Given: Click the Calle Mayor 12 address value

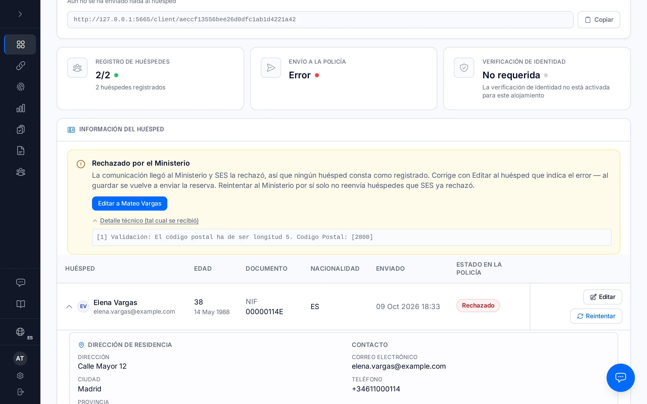Looking at the screenshot, I should coord(102,366).
